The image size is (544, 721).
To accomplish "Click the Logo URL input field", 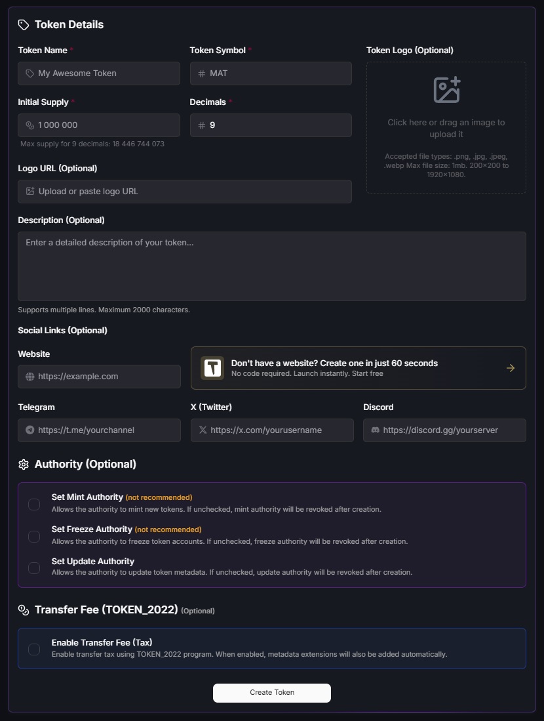I will click(x=190, y=192).
